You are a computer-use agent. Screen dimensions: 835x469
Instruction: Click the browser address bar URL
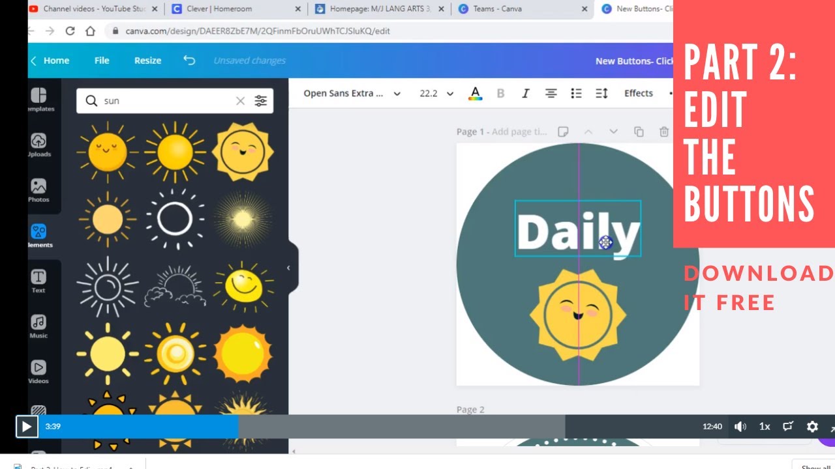pos(258,31)
